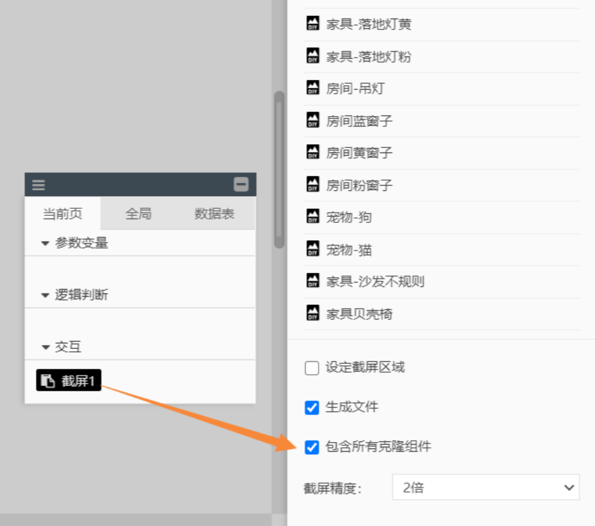This screenshot has height=526, width=595.
Task: Uncheck the 生成文件 checkbox
Action: pyautogui.click(x=312, y=407)
